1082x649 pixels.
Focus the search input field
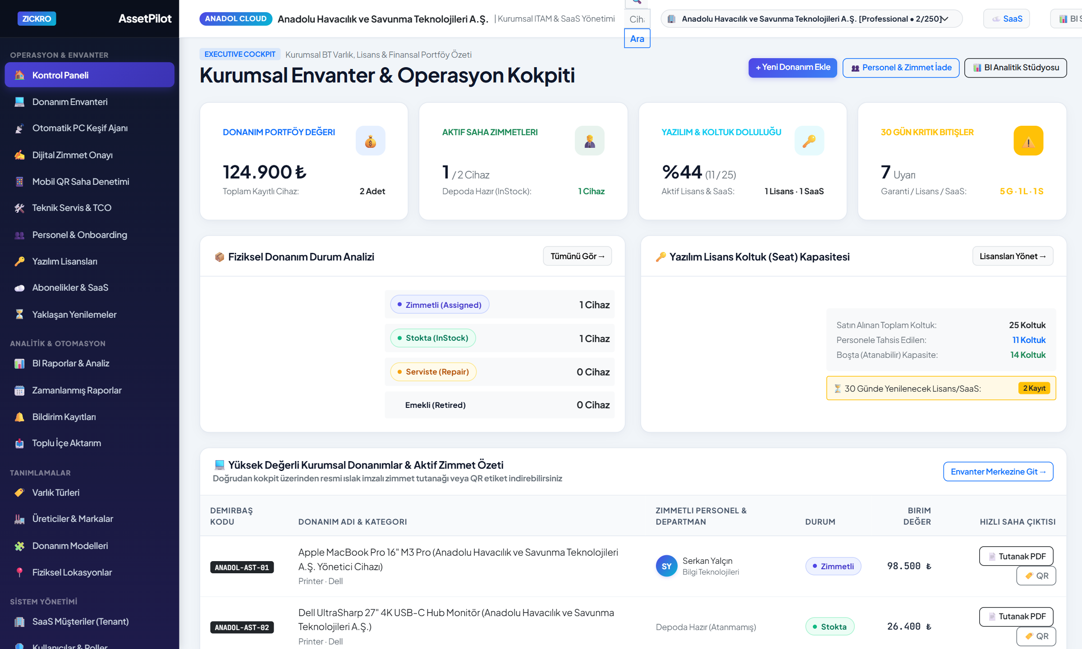pos(637,19)
